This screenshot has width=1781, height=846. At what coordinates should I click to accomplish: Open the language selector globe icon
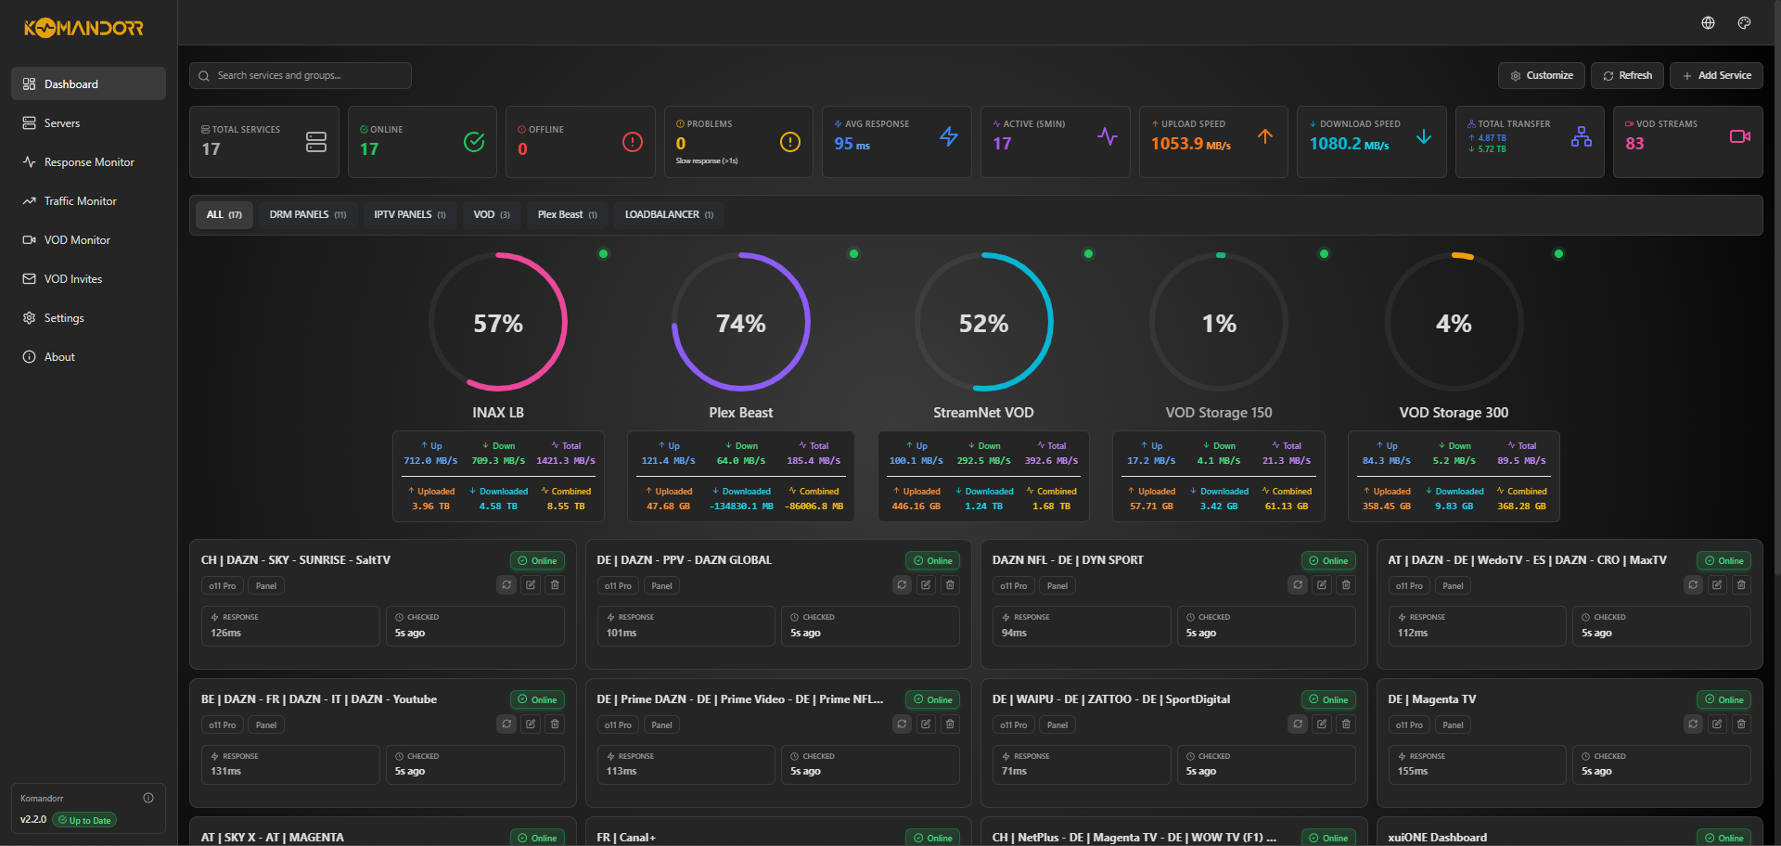pyautogui.click(x=1708, y=22)
